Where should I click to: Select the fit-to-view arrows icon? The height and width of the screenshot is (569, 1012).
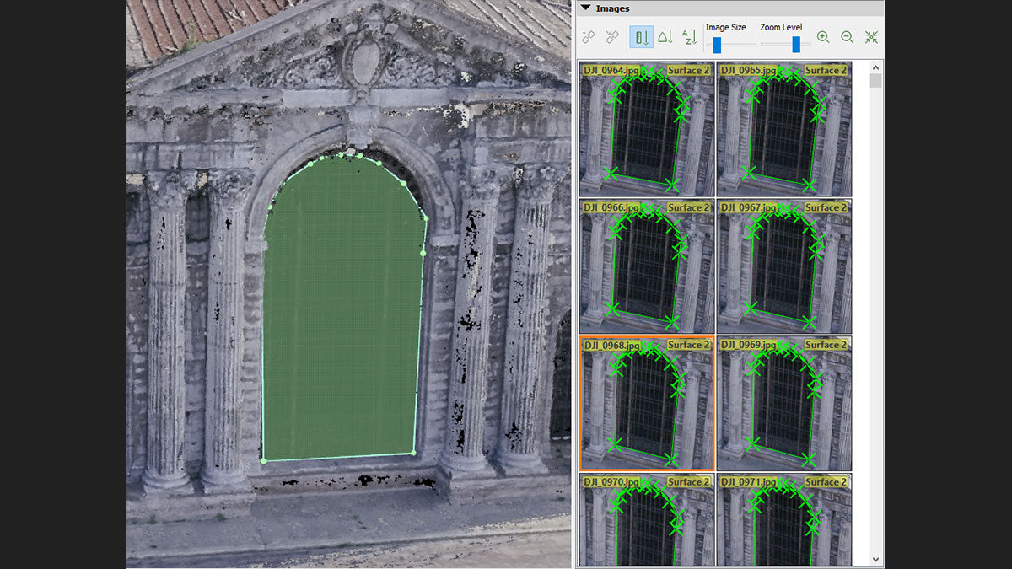pos(871,37)
